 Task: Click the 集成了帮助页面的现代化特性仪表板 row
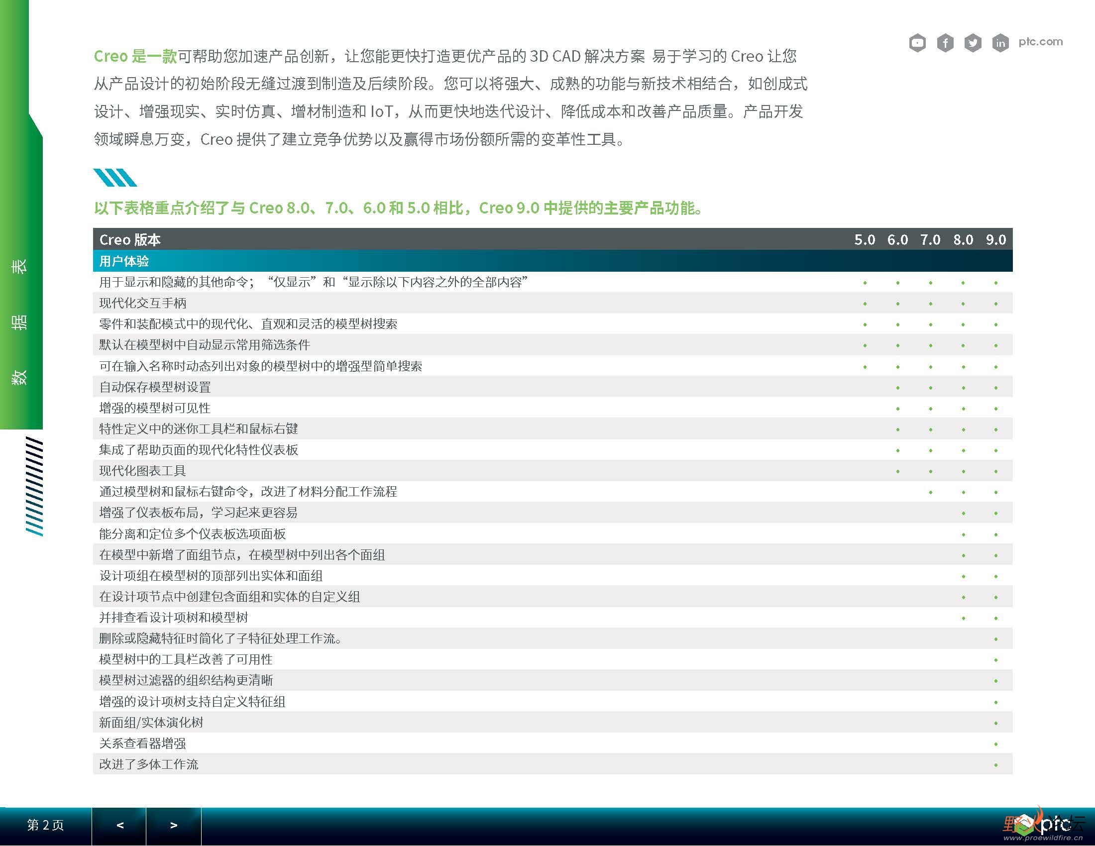(x=552, y=449)
